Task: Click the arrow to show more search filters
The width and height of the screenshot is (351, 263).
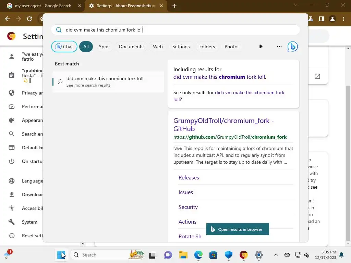Action: click(261, 47)
